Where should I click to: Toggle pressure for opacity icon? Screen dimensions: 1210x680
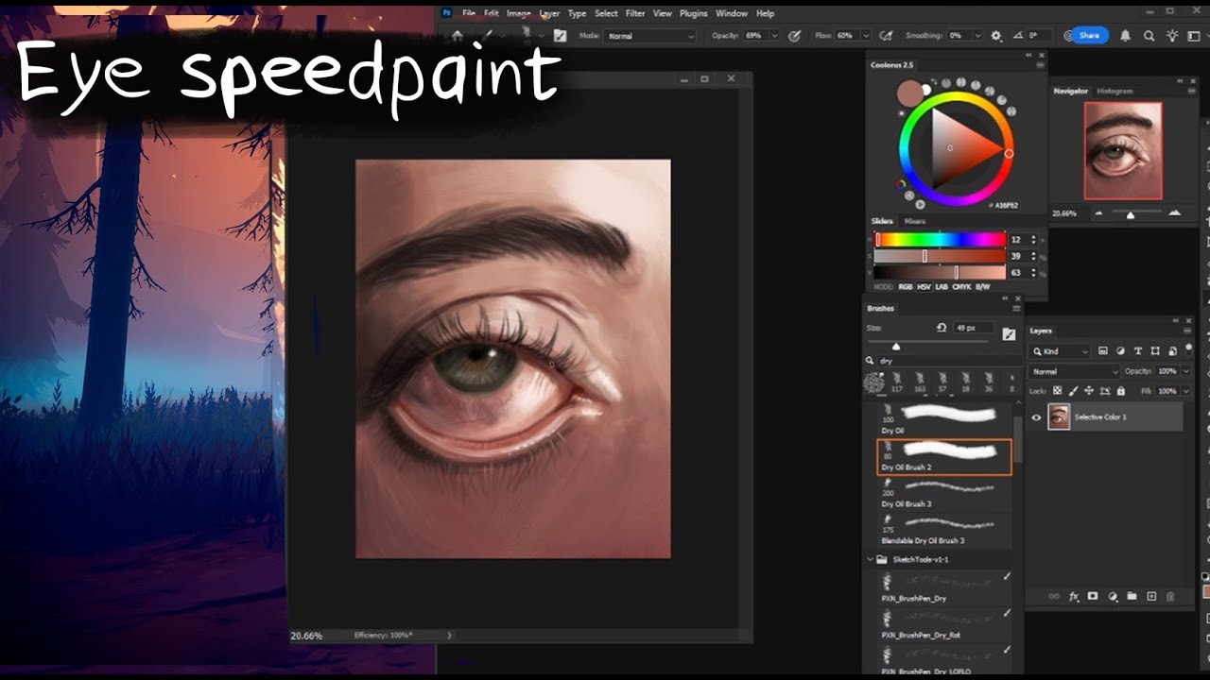click(794, 36)
